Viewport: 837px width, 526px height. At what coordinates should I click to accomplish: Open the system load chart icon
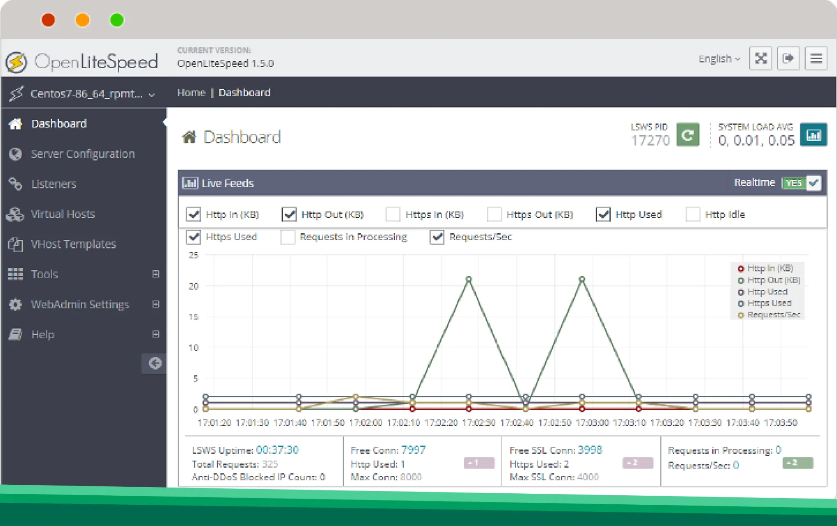[813, 134]
